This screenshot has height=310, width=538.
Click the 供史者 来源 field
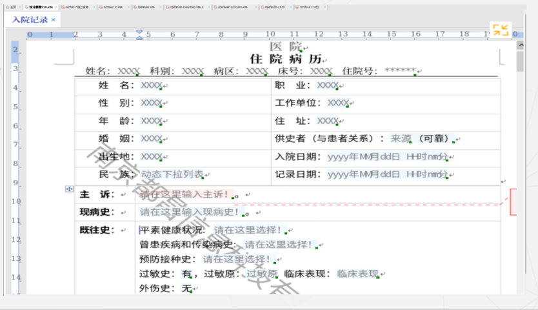[x=400, y=139]
